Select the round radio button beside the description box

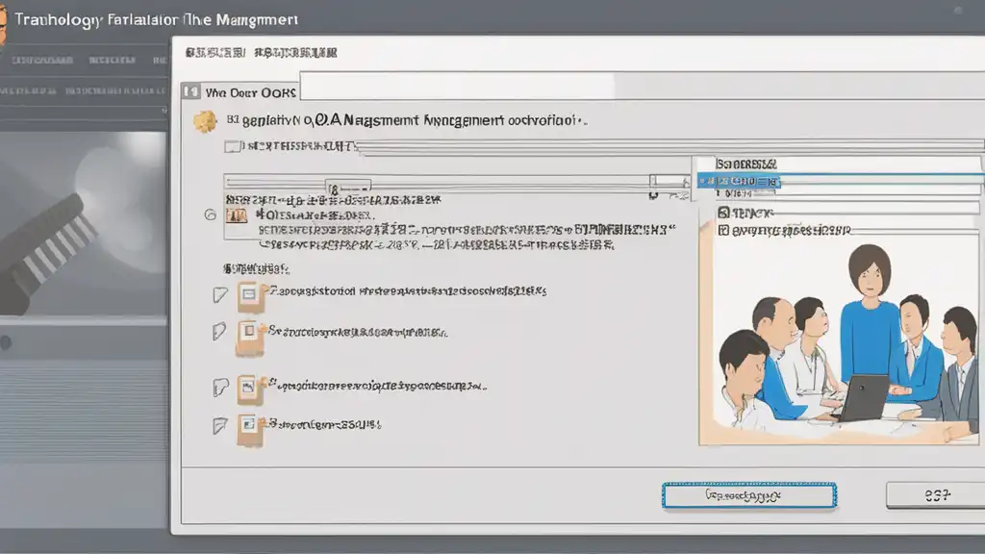point(211,214)
